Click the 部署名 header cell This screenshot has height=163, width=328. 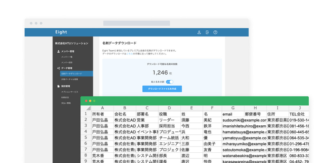pos(147,114)
